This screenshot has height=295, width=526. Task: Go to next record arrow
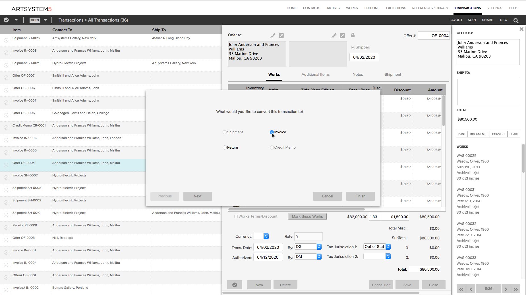pos(506,289)
